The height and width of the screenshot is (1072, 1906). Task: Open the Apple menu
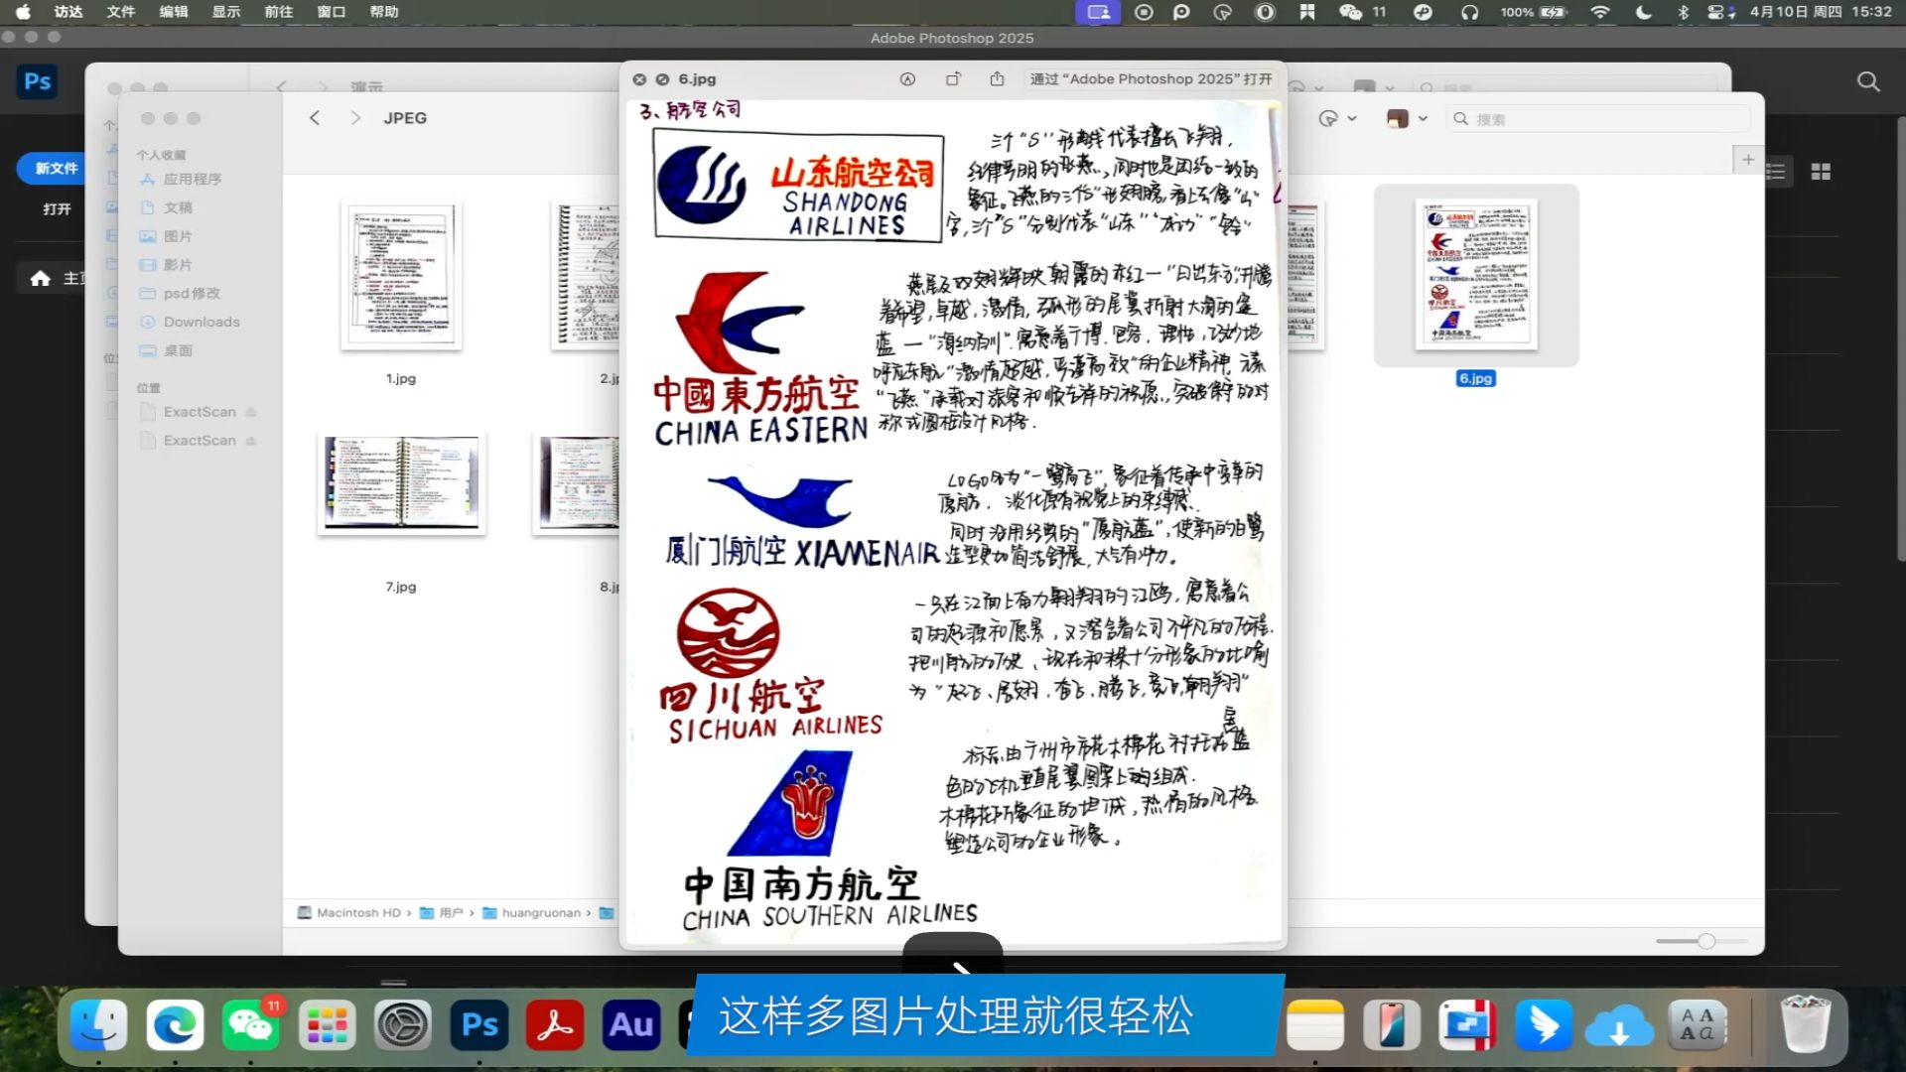tap(23, 12)
